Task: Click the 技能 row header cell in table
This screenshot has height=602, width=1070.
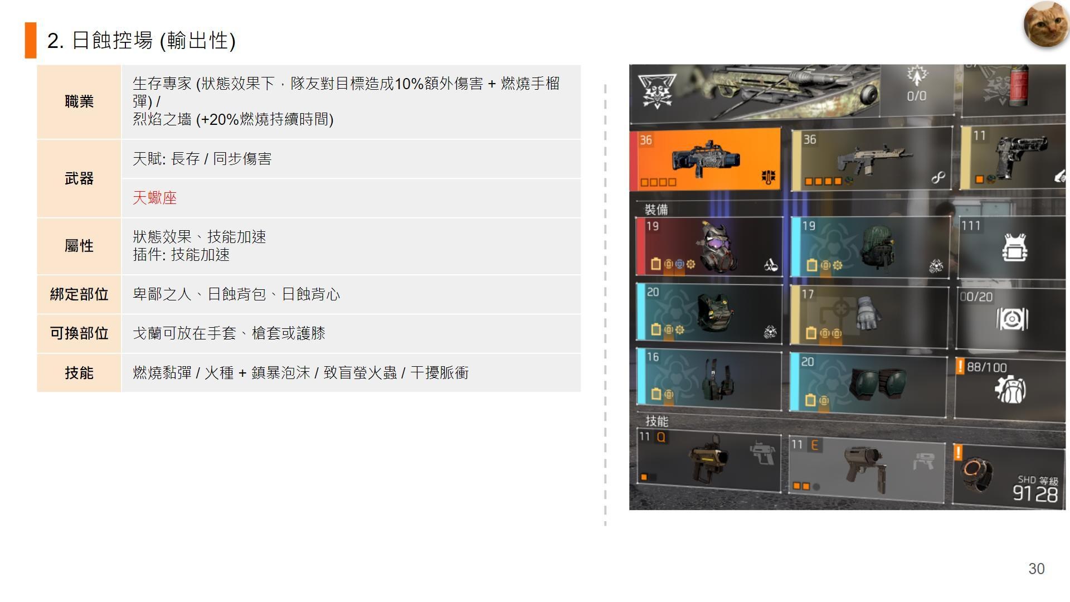Action: click(x=79, y=373)
